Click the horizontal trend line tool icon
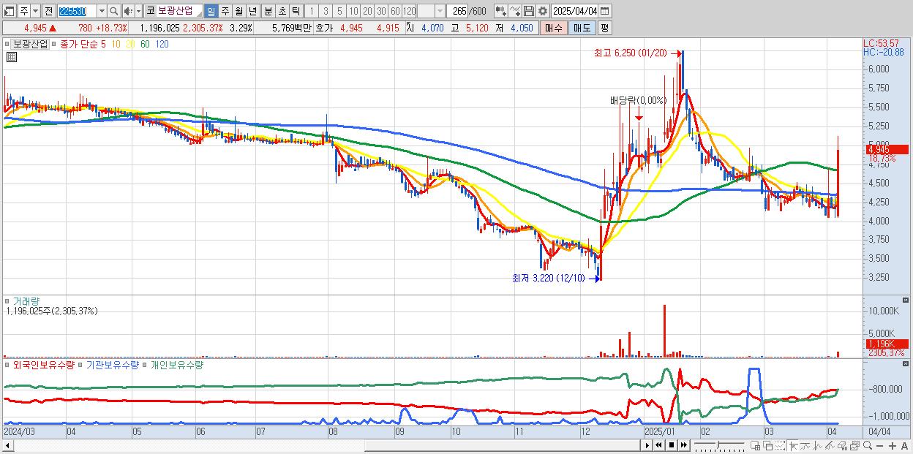Image resolution: width=913 pixels, height=454 pixels. click(x=805, y=445)
